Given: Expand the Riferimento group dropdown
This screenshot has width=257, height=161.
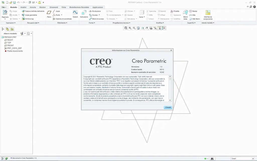Looking at the screenshot, I should pos(62,23).
